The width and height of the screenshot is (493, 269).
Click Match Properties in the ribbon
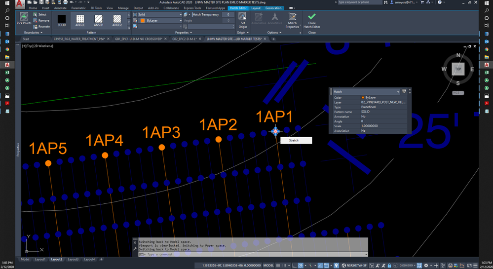(293, 19)
